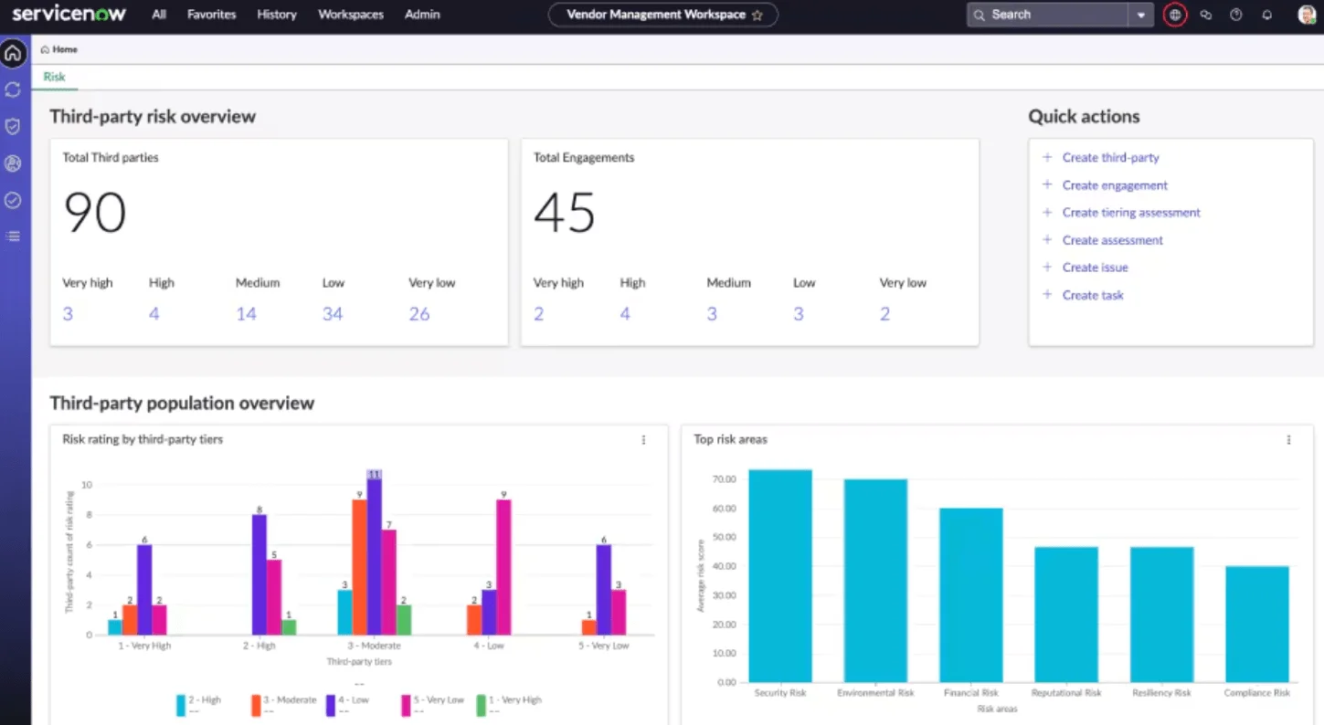Viewport: 1324px width, 725px height.
Task: Click the plus icon beside Create task
Action: 1047,294
